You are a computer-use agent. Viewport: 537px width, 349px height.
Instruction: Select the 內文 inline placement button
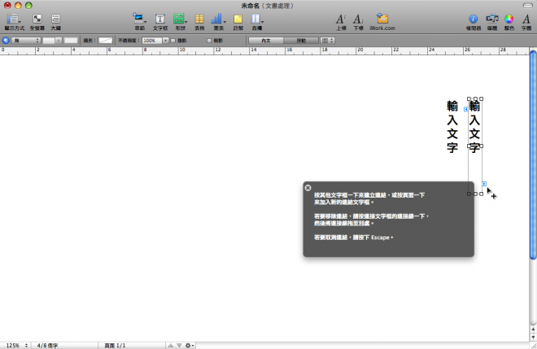point(266,40)
